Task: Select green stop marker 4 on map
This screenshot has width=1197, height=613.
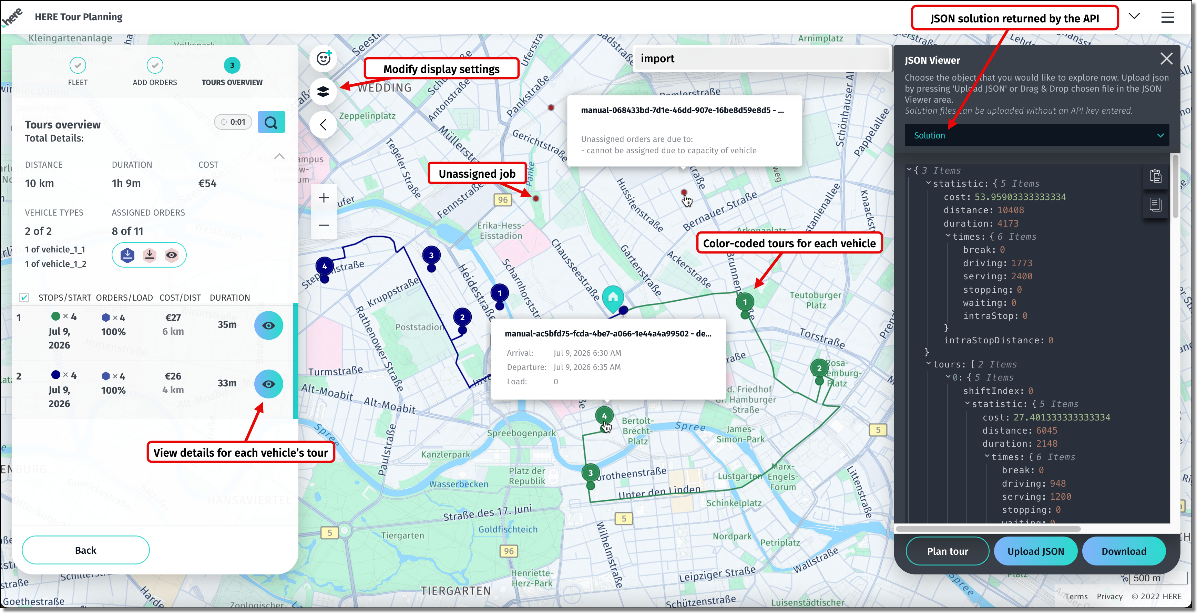Action: (604, 416)
